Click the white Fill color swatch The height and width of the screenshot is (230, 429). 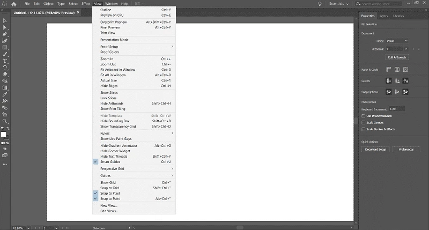tap(4, 134)
